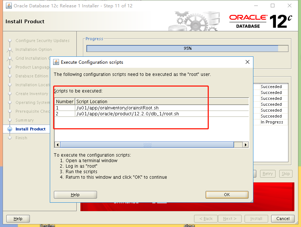Select script row orainstRoot.sh
The width and height of the screenshot is (301, 227).
click(152, 108)
